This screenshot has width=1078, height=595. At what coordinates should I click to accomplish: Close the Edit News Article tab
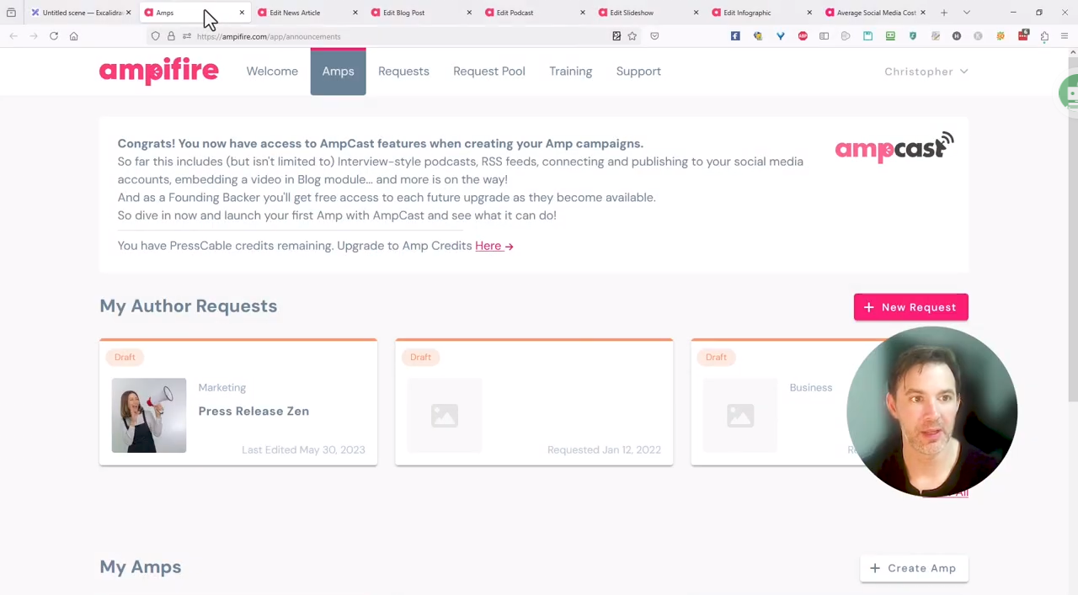(x=355, y=13)
